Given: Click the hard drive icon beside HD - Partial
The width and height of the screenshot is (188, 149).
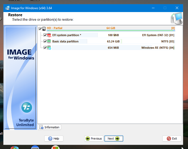Looking at the screenshot, I should click(44, 29).
